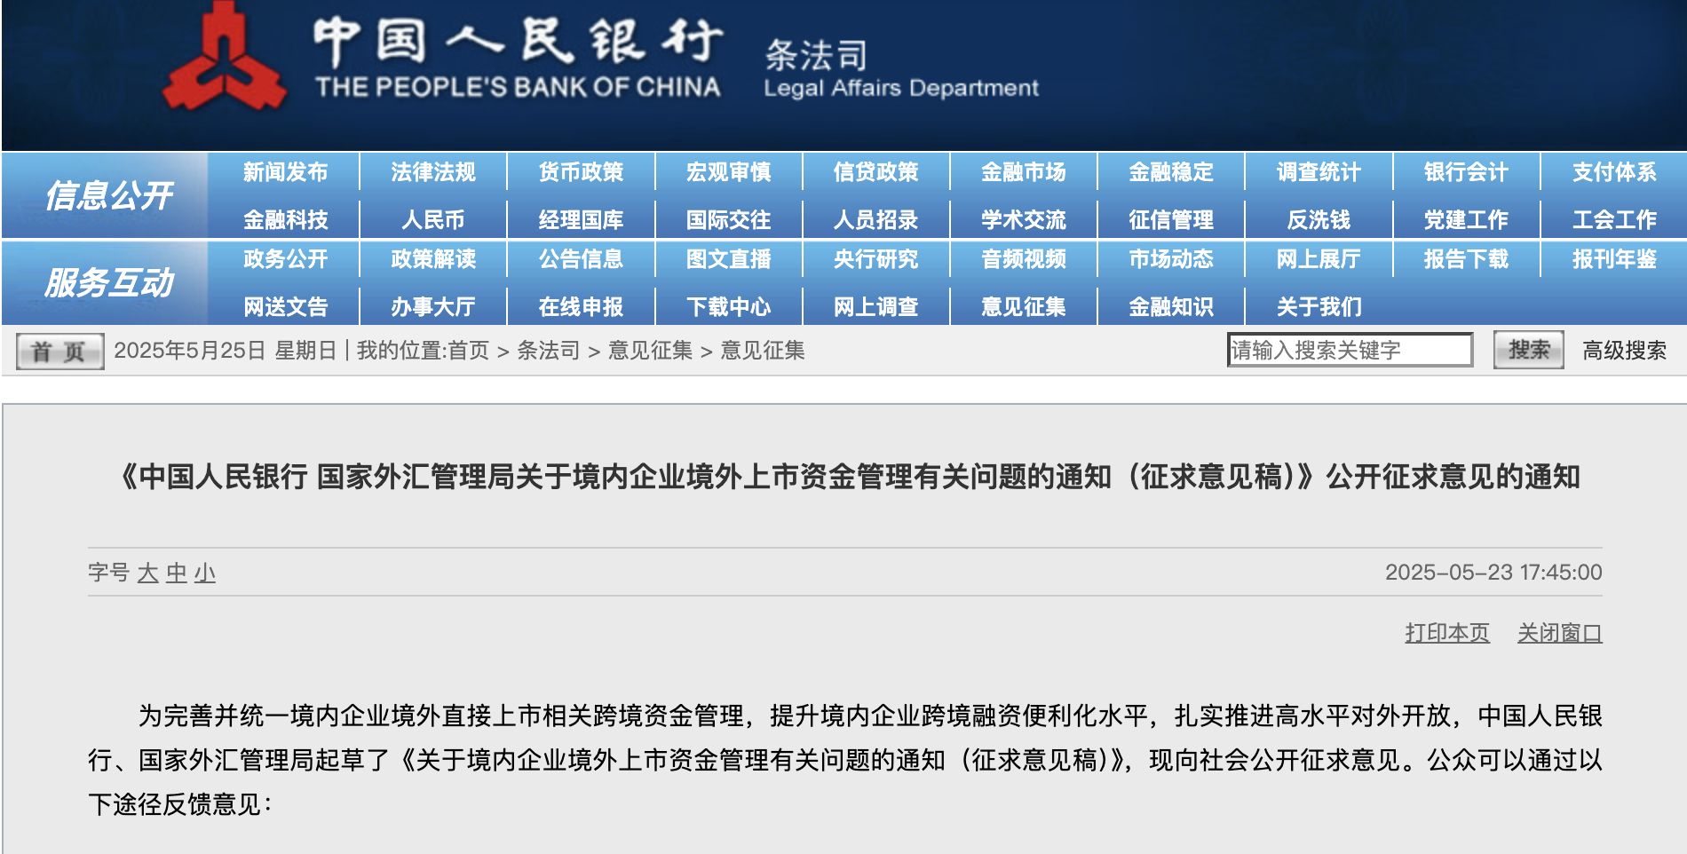The width and height of the screenshot is (1687, 854).
Task: Open 高级搜索 advanced search
Action: click(1624, 351)
